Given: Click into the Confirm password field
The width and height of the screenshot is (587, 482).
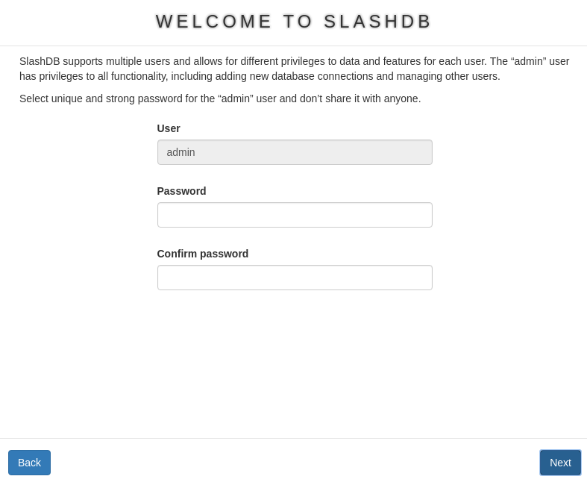Looking at the screenshot, I should (295, 278).
